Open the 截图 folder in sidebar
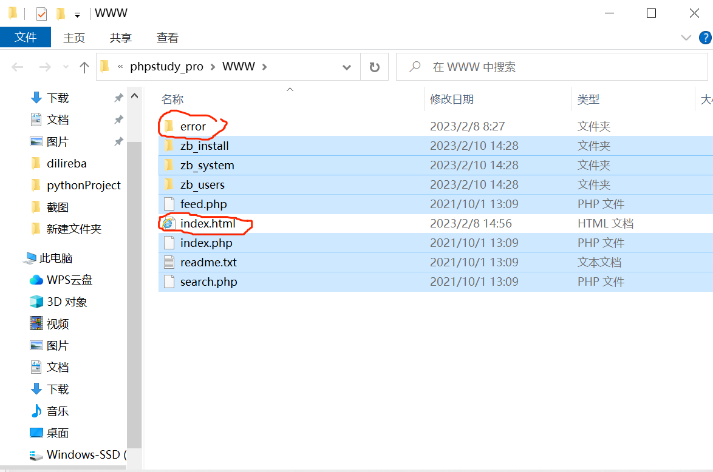Viewport: 713px width, 472px height. point(58,207)
